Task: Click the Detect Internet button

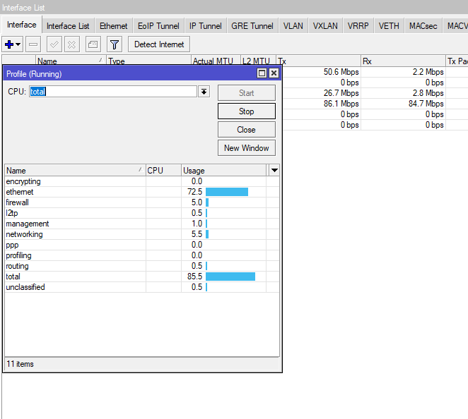Action: 159,44
